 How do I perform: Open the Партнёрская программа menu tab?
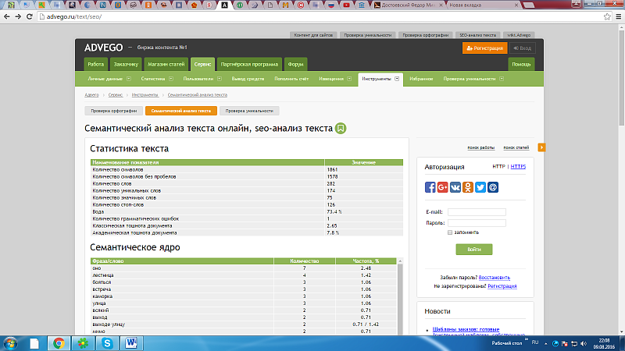[249, 64]
